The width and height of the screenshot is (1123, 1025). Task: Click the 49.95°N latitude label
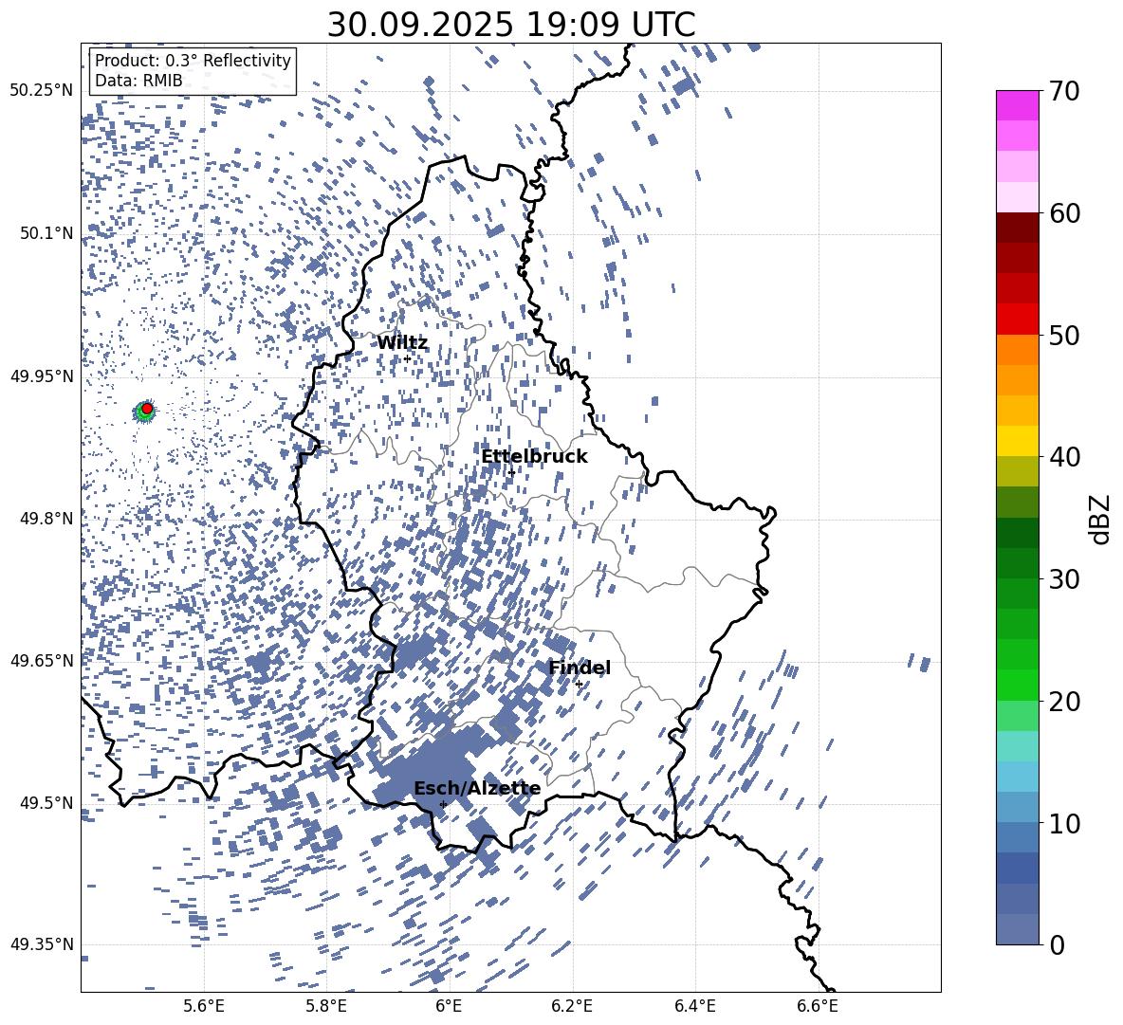coord(43,376)
